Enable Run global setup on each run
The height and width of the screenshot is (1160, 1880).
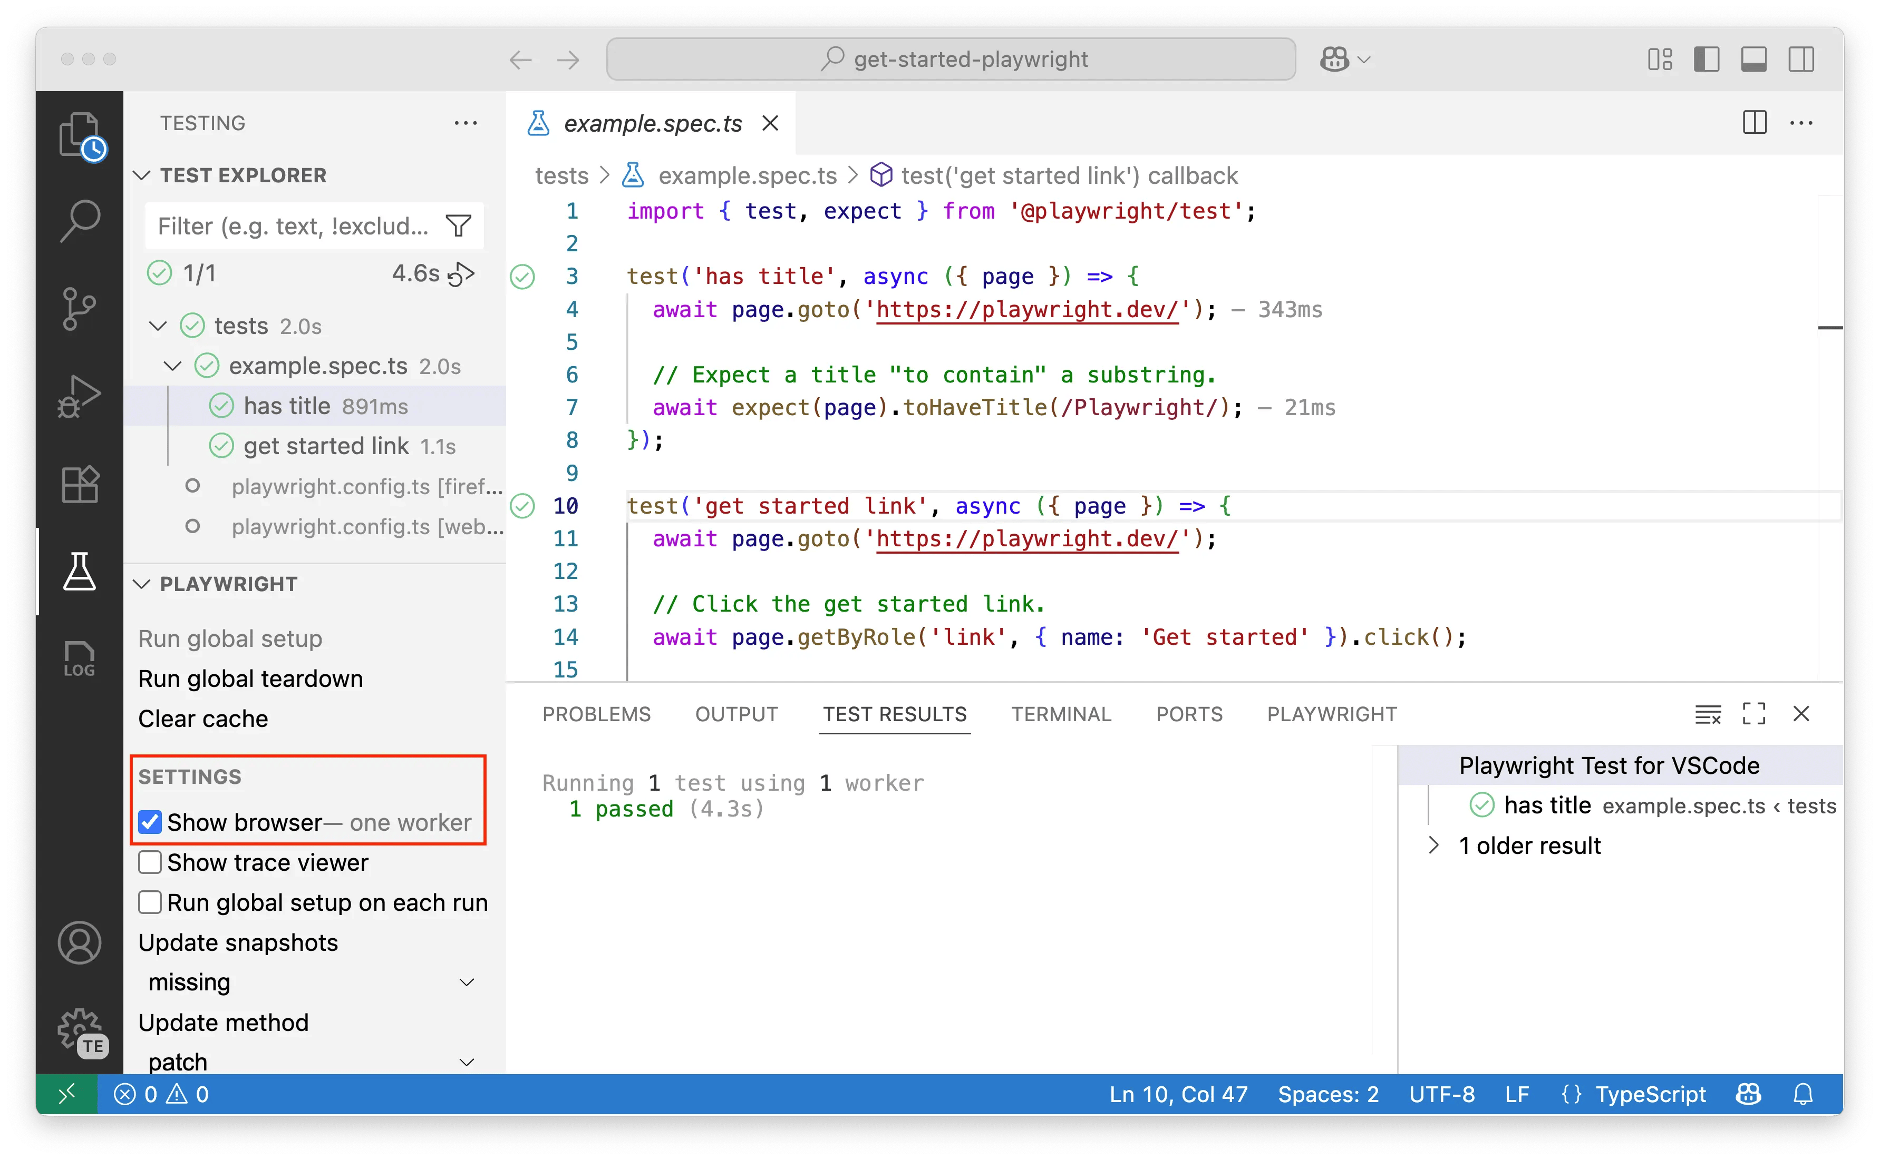click(x=150, y=902)
